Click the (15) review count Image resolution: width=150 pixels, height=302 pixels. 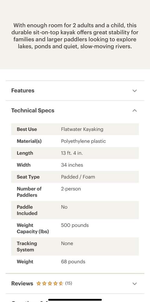tap(68, 283)
